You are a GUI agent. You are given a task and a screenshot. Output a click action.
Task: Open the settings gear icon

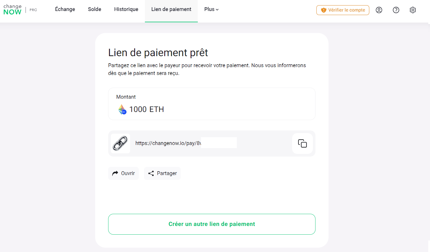click(413, 10)
